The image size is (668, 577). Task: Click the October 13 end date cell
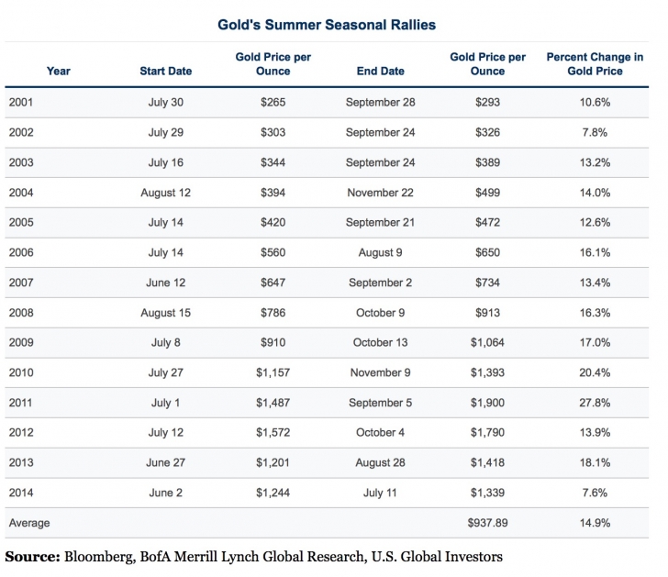(380, 343)
